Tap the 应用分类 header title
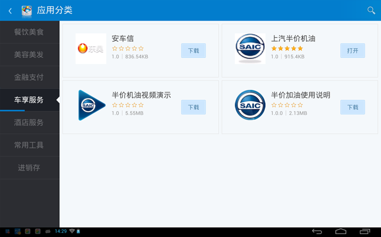Viewport: 381px width, 237px height. click(54, 10)
